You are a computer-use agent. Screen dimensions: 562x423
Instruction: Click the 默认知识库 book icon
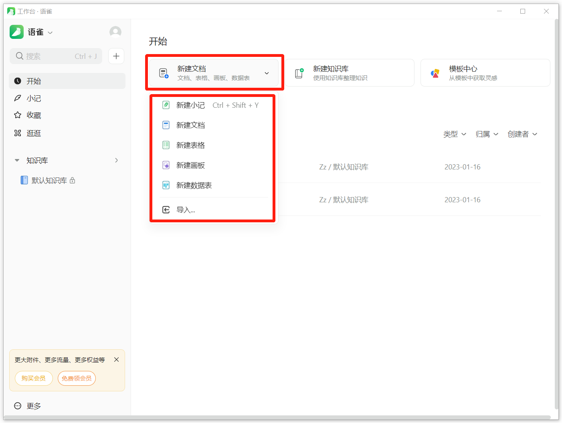pyautogui.click(x=24, y=180)
